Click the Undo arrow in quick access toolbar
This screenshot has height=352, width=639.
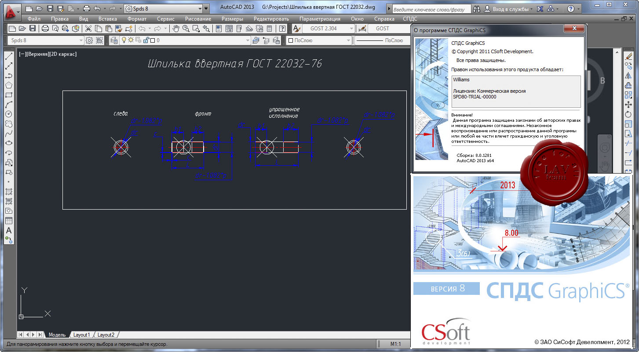[97, 8]
